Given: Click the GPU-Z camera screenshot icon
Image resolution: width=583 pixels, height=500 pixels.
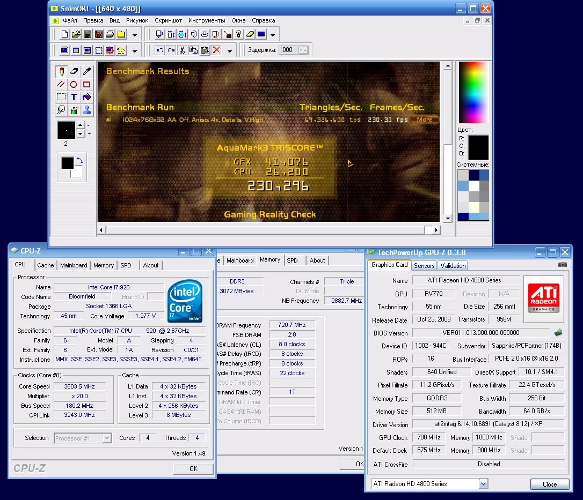Looking at the screenshot, I should point(563,265).
